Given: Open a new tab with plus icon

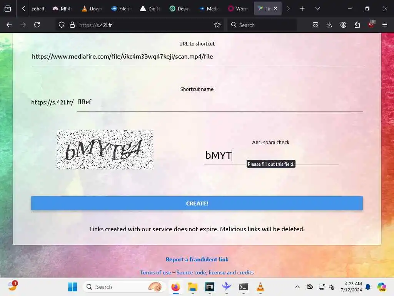Looking at the screenshot, I should (x=302, y=9).
